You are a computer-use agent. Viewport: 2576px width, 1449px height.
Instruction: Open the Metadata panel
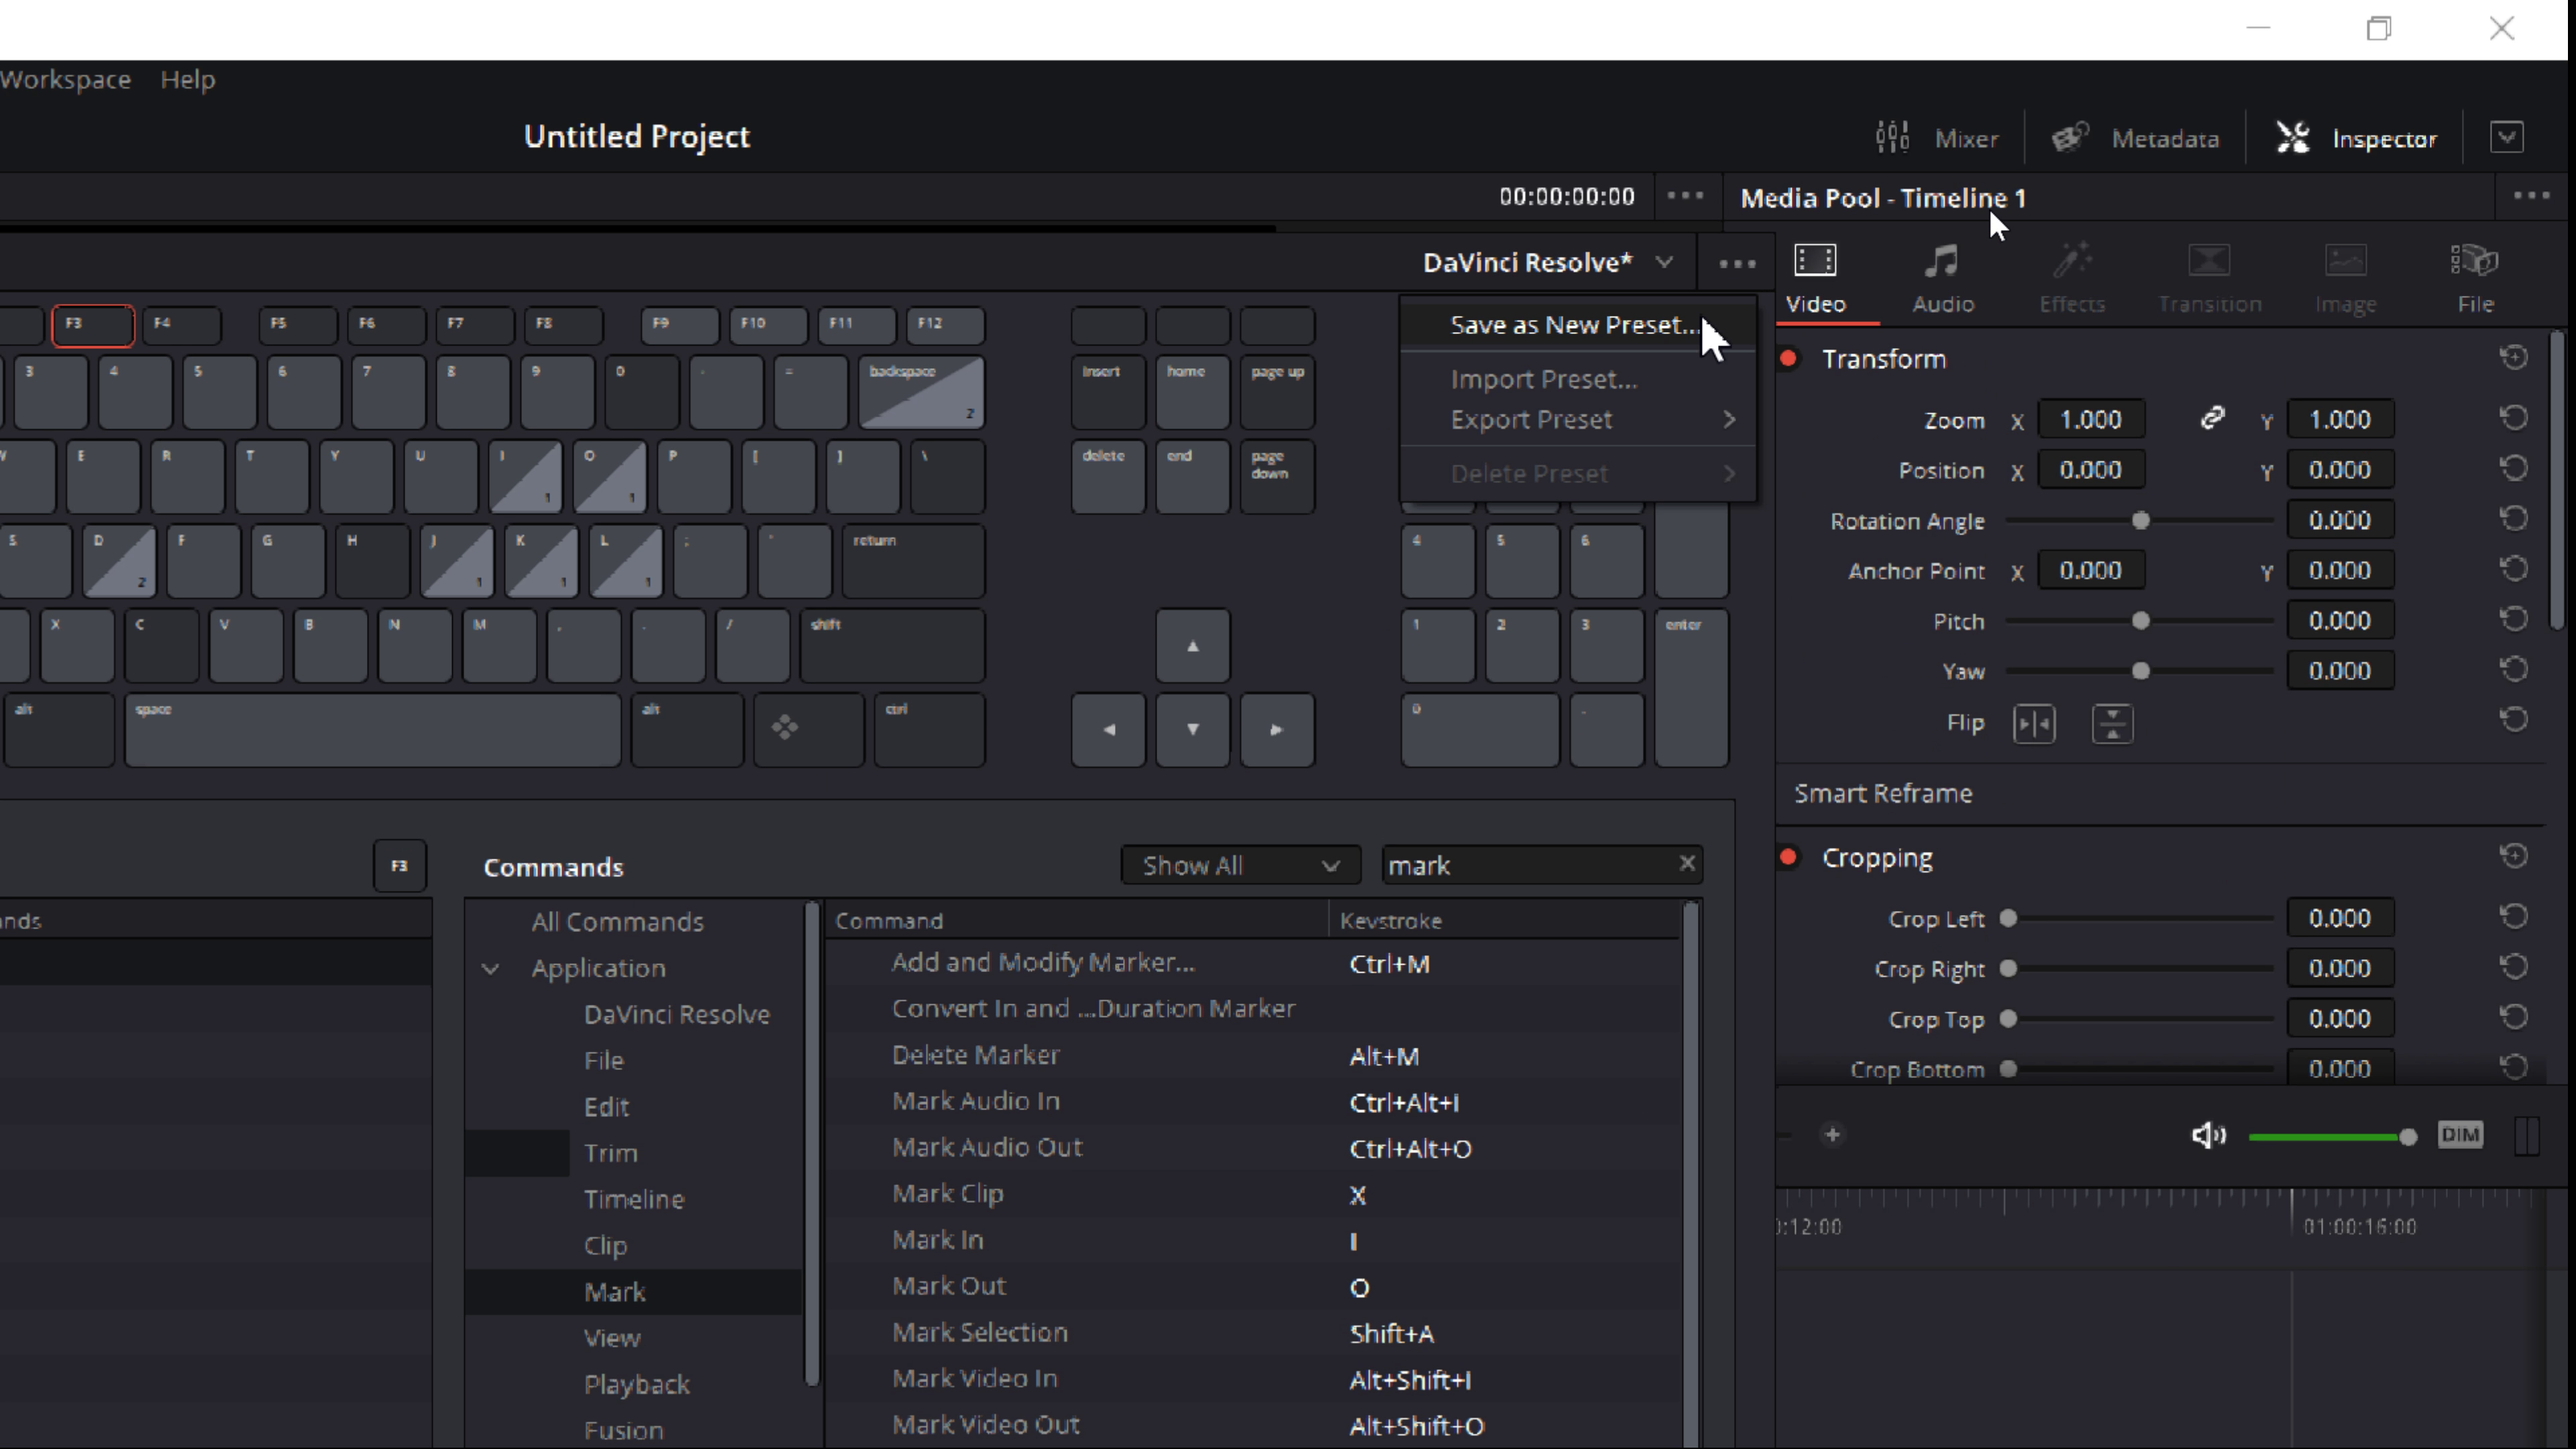[x=2135, y=138]
